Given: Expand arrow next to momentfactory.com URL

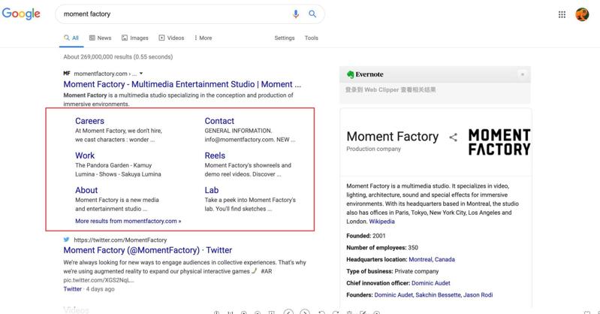Looking at the screenshot, I should 141,73.
